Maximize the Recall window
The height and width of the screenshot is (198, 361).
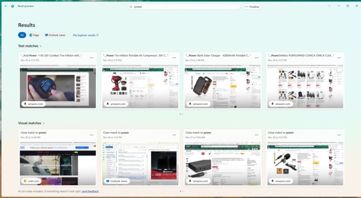(348, 6)
